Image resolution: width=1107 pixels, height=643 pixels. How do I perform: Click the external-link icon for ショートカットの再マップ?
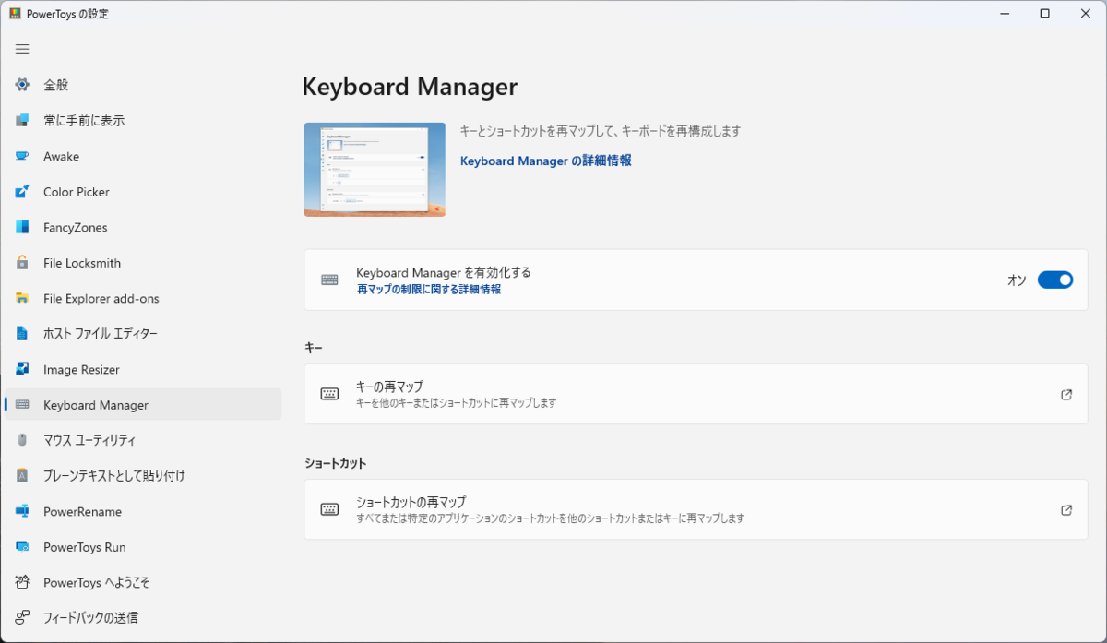click(x=1066, y=509)
